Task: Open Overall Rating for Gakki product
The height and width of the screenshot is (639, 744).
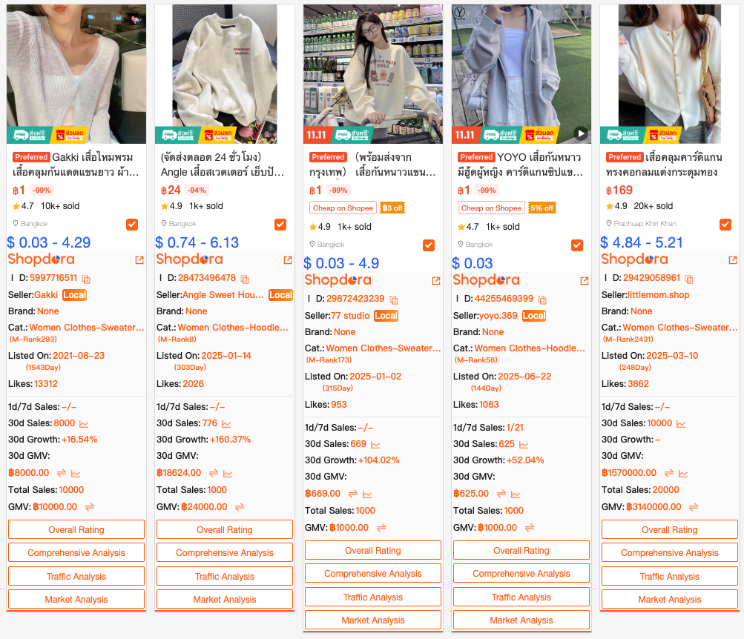Action: [x=76, y=529]
